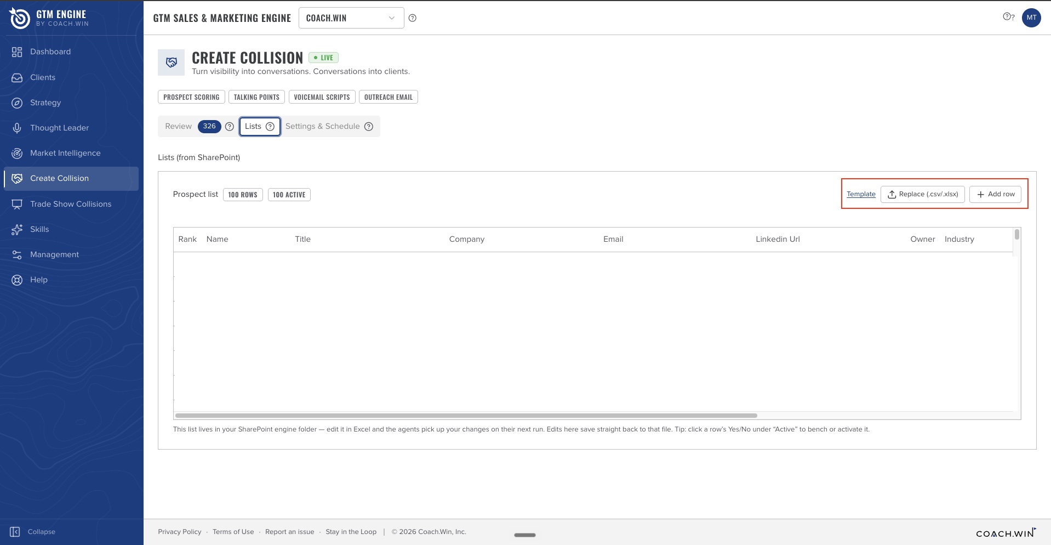The image size is (1051, 545).
Task: Click the Trade Show Collisions presentation icon
Action: pos(17,205)
